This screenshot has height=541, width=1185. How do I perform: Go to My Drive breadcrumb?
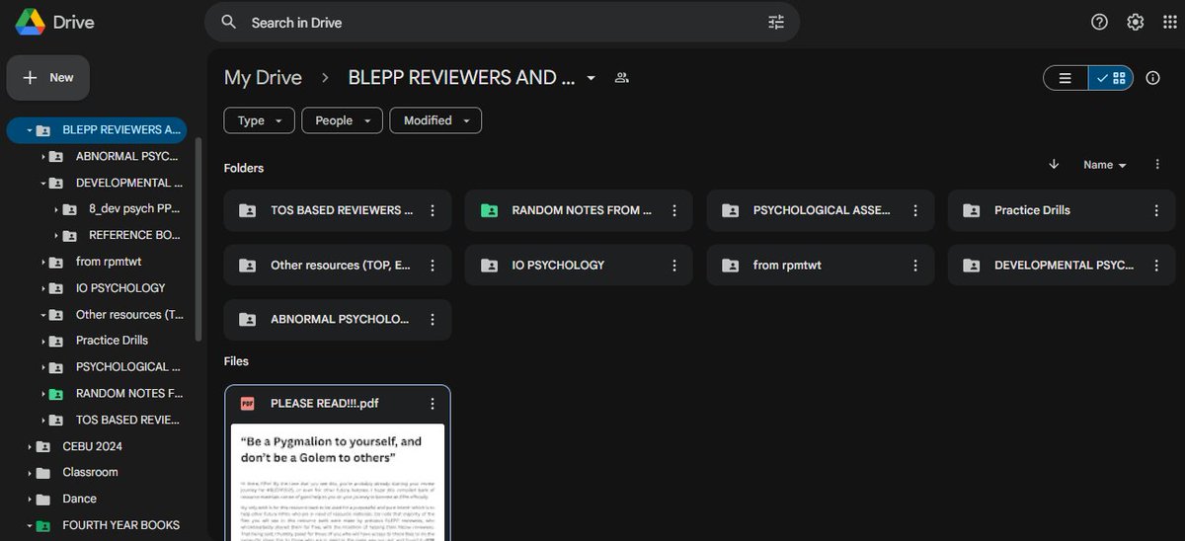click(263, 78)
